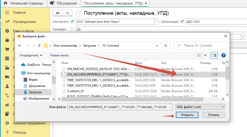Open file dialog help question icon
This screenshot has height=137, width=247.
point(223,55)
